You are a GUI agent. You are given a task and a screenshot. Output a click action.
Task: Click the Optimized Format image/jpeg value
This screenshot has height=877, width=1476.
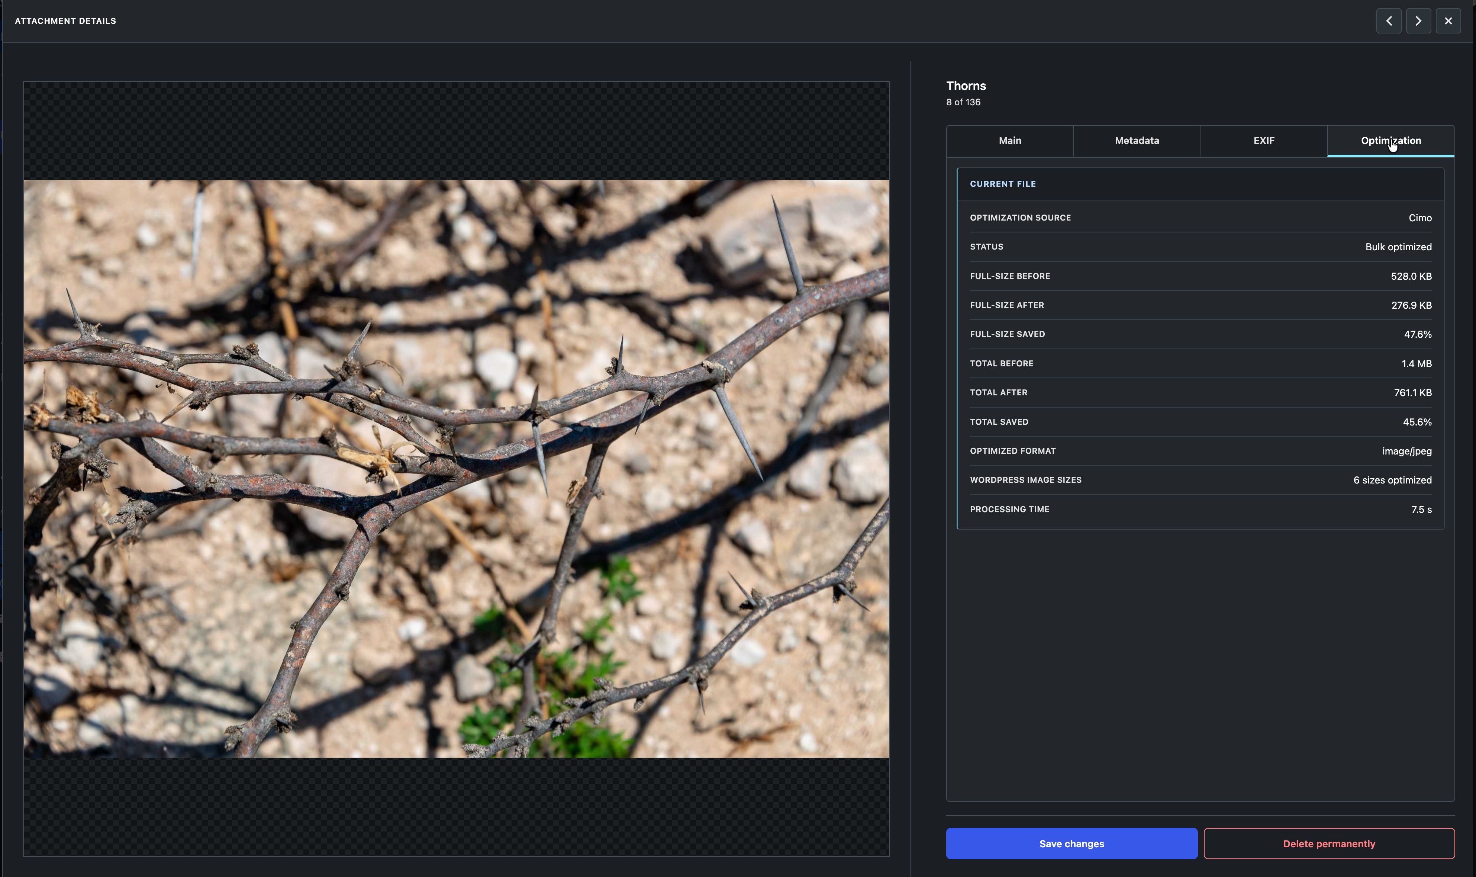pyautogui.click(x=1406, y=451)
